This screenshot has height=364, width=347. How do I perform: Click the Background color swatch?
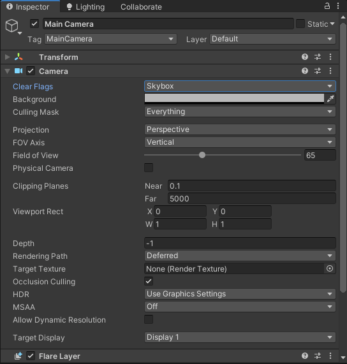234,99
